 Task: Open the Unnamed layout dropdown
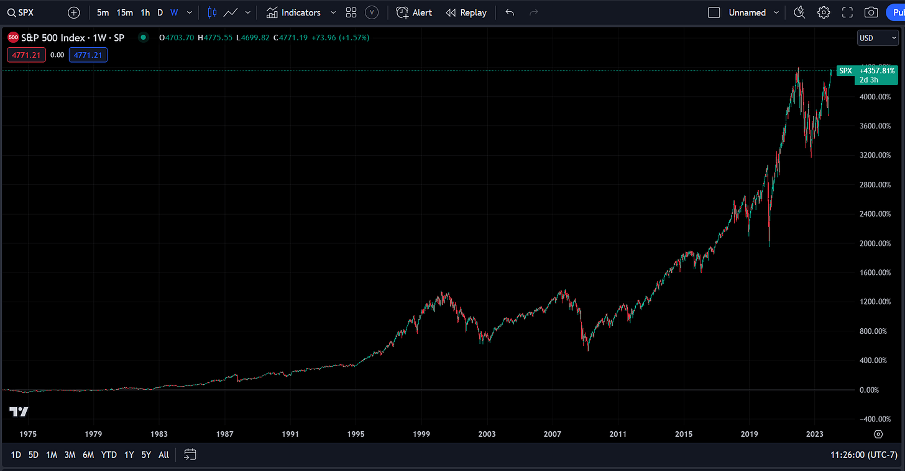(755, 12)
